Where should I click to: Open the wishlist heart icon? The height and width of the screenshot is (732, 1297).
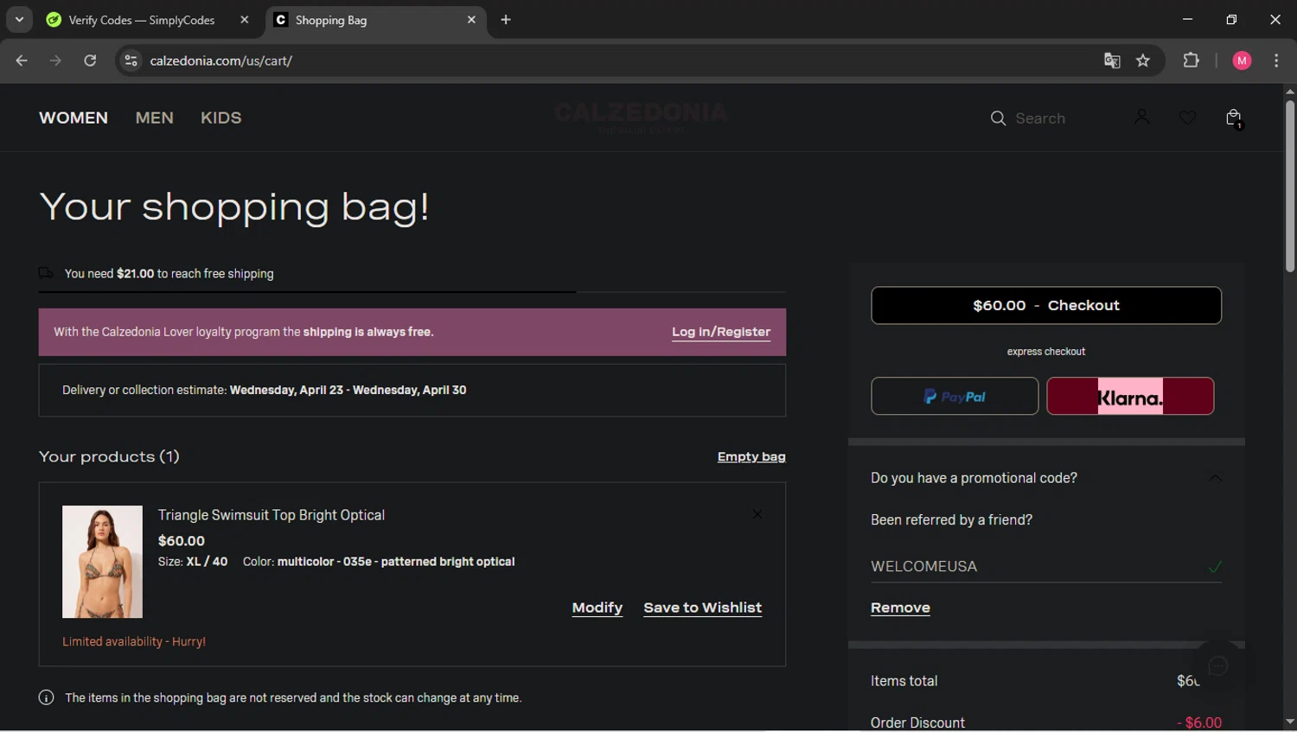click(1188, 118)
